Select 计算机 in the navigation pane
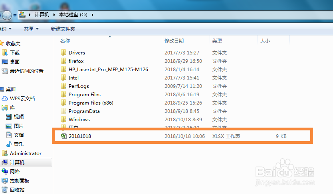The image size is (333, 194). (x=17, y=162)
